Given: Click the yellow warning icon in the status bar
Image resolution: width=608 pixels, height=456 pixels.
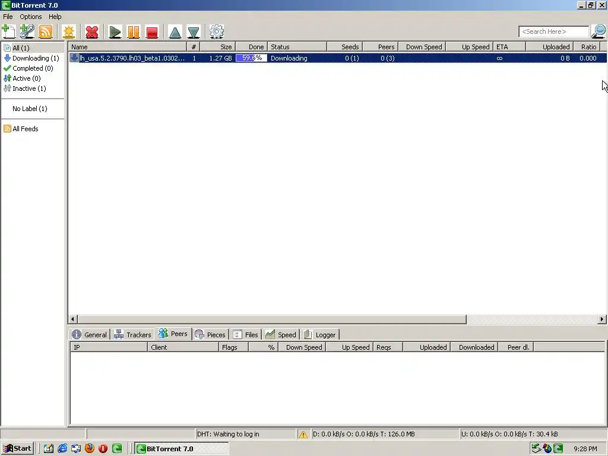Looking at the screenshot, I should (x=303, y=434).
